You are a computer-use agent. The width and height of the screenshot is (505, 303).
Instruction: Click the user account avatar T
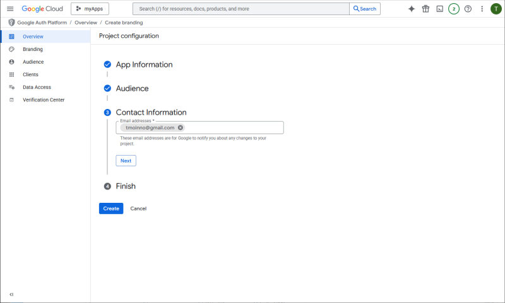click(496, 9)
